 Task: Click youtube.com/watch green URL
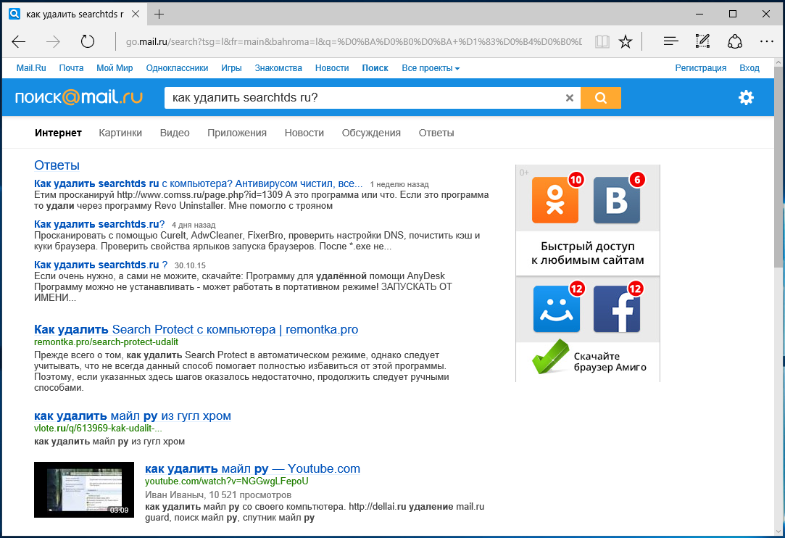[226, 481]
